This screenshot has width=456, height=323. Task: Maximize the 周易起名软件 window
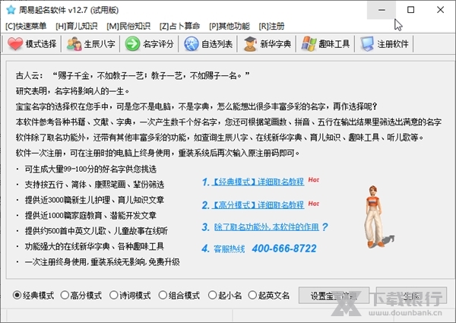410,10
